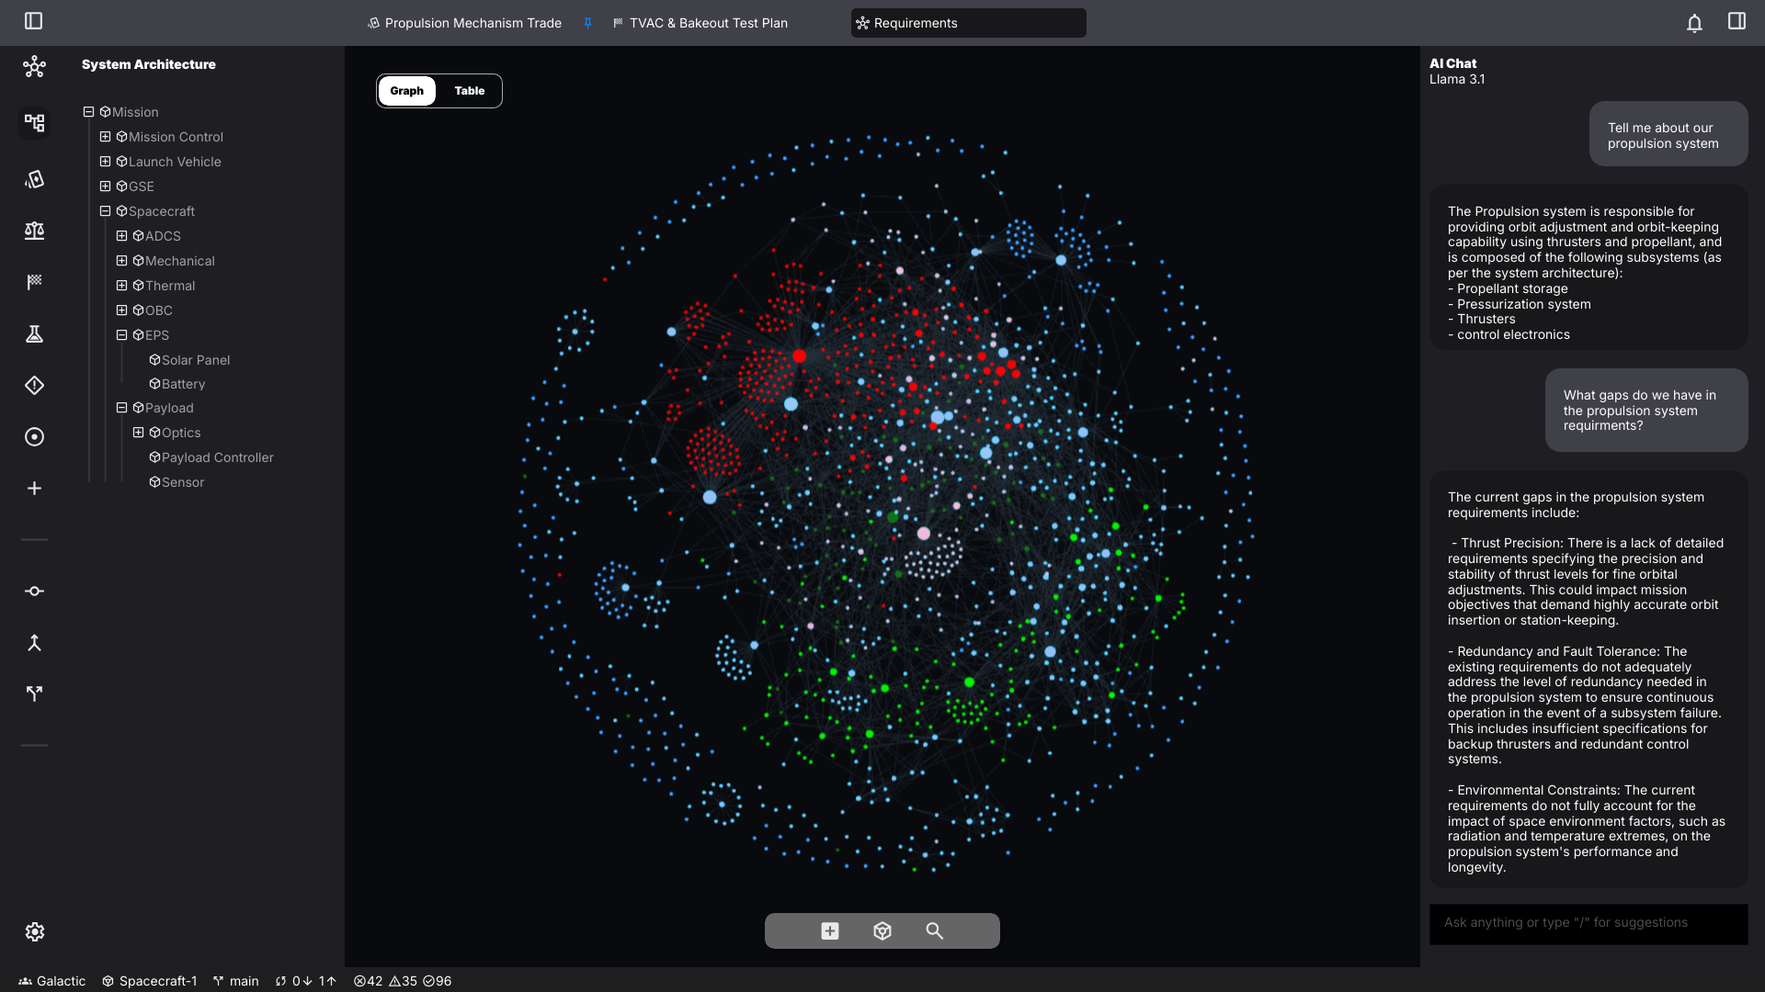
Task: Click the diamond issue icon in sidebar
Action: (34, 385)
